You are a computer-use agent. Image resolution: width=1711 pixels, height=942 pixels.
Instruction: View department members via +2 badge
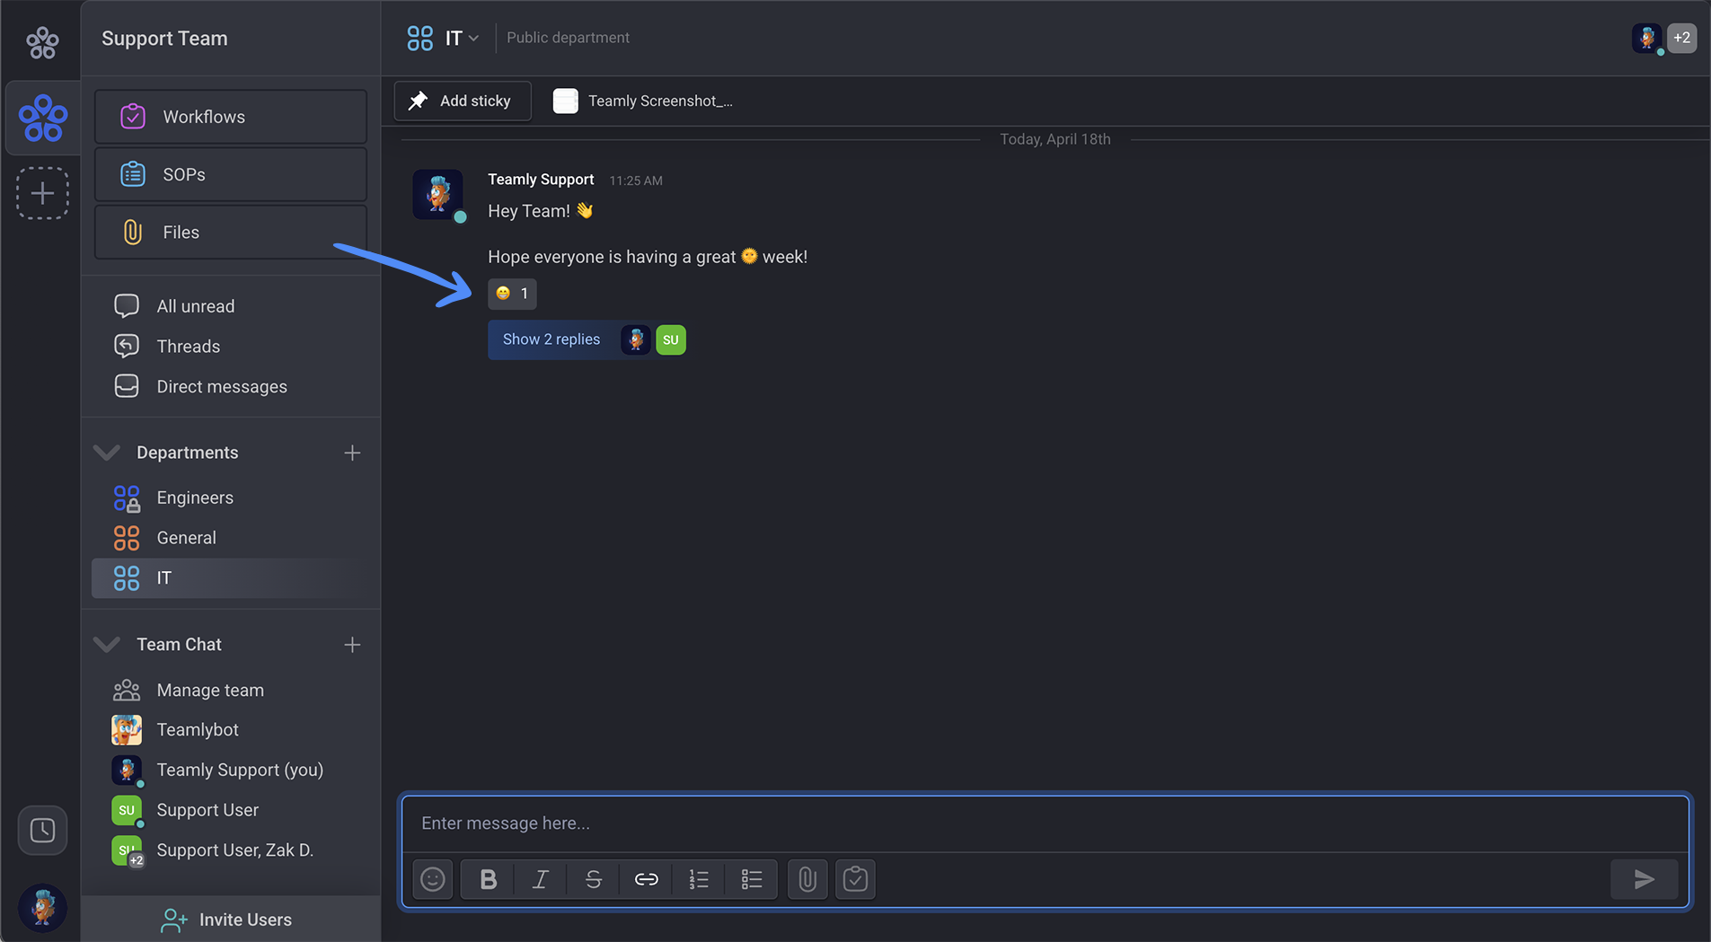[1681, 38]
